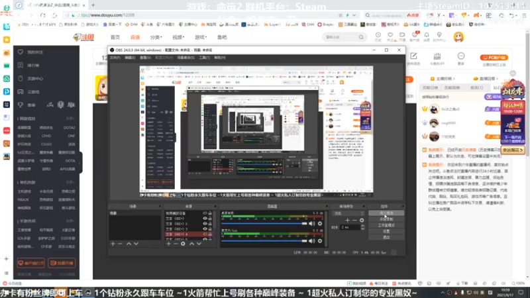530x298 pixels.
Task: Click Start Recording button in OBS controls
Action: [x=386, y=219]
